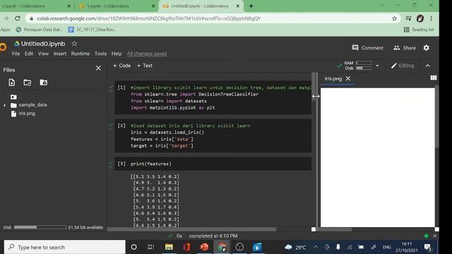Run cell 1 with the imports
The height and width of the screenshot is (254, 452).
121,87
